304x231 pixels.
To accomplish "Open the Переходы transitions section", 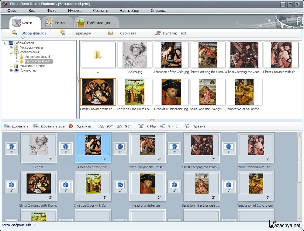I will pos(82,33).
